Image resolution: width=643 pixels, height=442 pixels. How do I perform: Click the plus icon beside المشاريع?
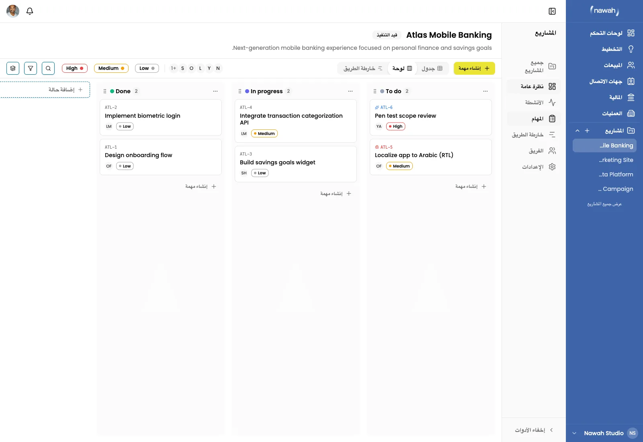click(x=587, y=131)
